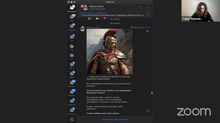
Task: Open the sidebar folder with 31 badge
Action: pos(72,111)
